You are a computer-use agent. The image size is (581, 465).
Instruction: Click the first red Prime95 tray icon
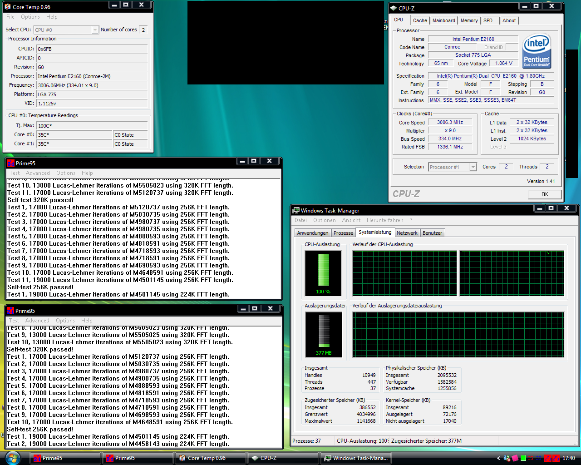[548, 458]
